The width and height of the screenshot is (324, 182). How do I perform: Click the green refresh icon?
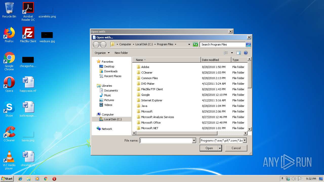pos(195,44)
